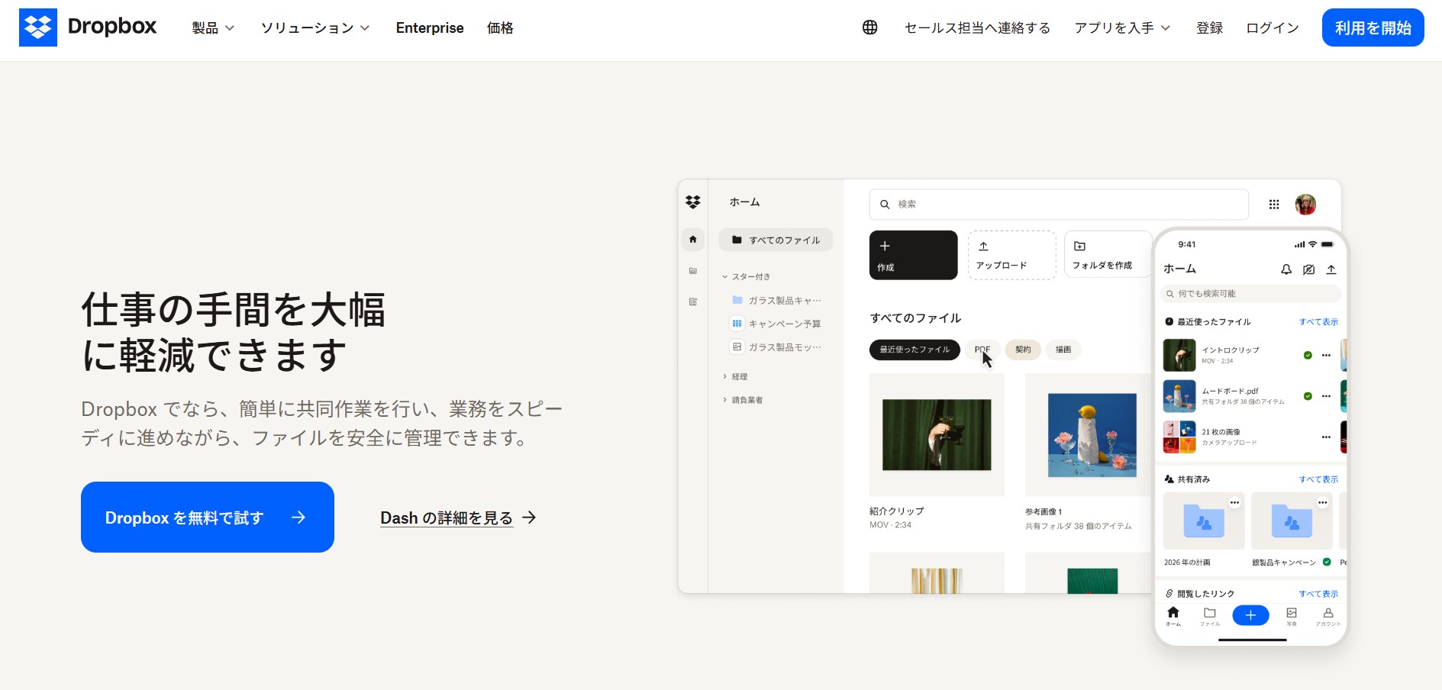1442x690 pixels.
Task: Click すべて表示 next to 閲覧したリンク
Action: coord(1318,594)
